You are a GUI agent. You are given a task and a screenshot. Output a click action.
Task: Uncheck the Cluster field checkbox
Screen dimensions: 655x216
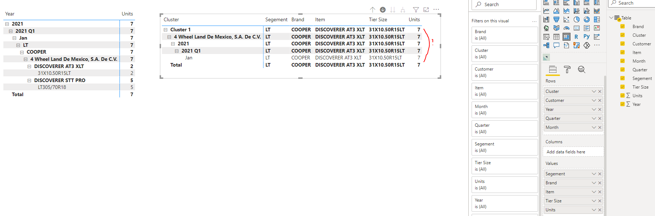coord(623,35)
